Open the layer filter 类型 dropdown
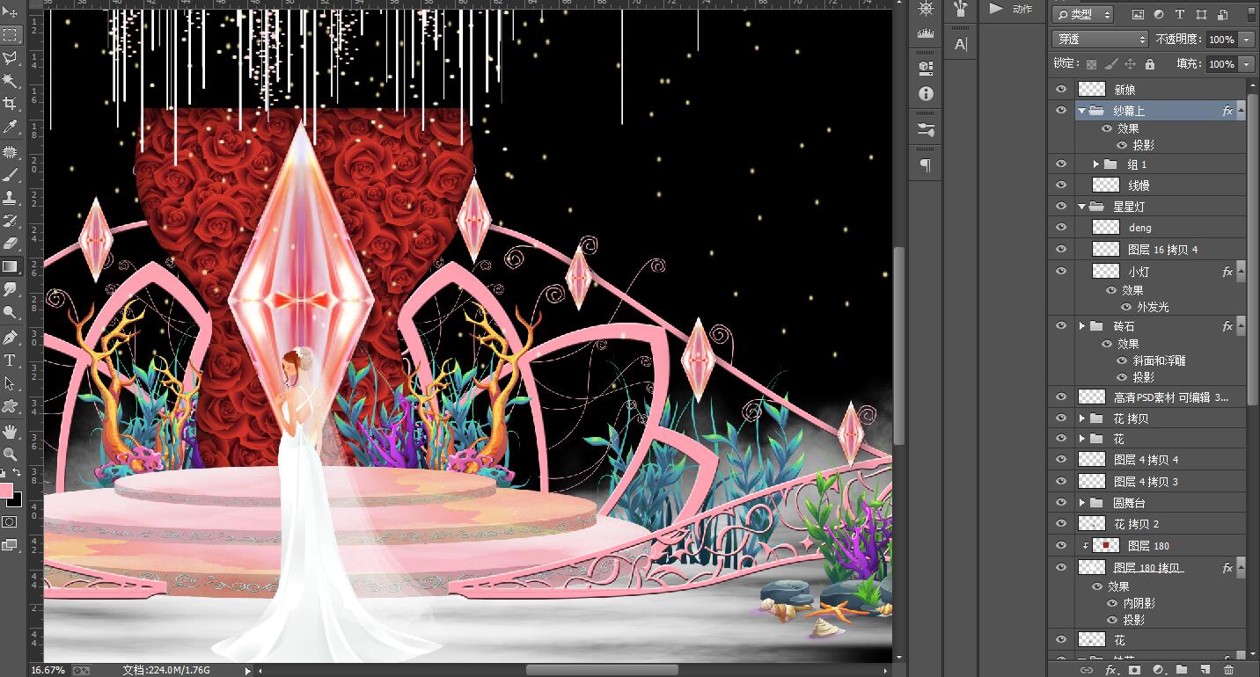 point(1083,14)
